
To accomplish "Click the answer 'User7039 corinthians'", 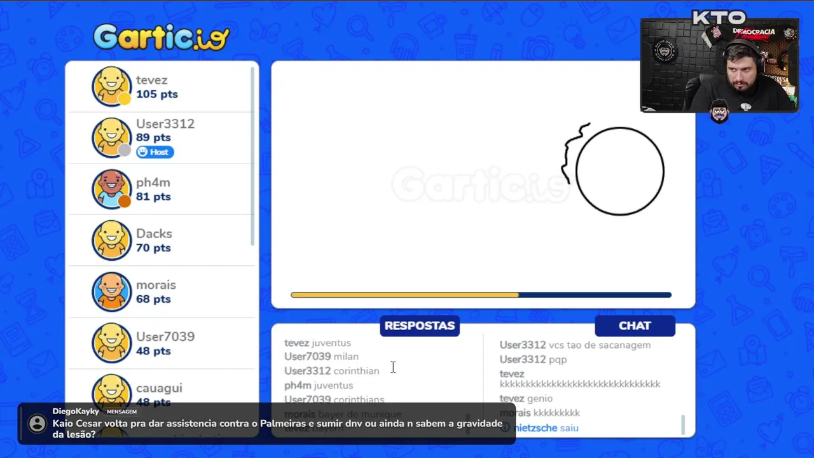I will pyautogui.click(x=334, y=399).
